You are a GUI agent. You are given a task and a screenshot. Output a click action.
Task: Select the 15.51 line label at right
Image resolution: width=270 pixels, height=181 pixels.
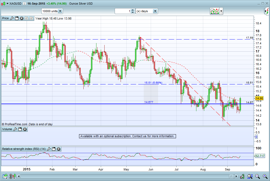click(x=249, y=83)
